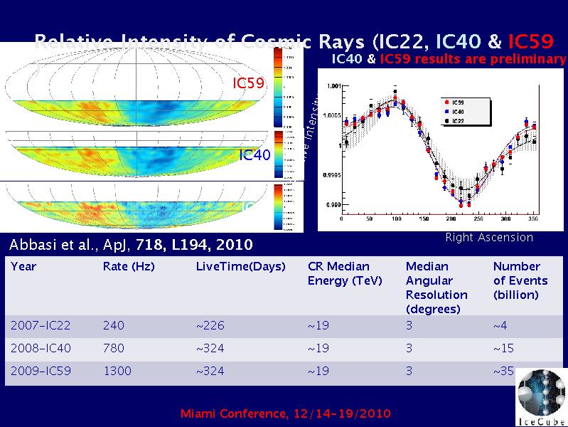Select the 2007-IC22 table row label
Screen dimensions: 568x427
click(x=41, y=326)
